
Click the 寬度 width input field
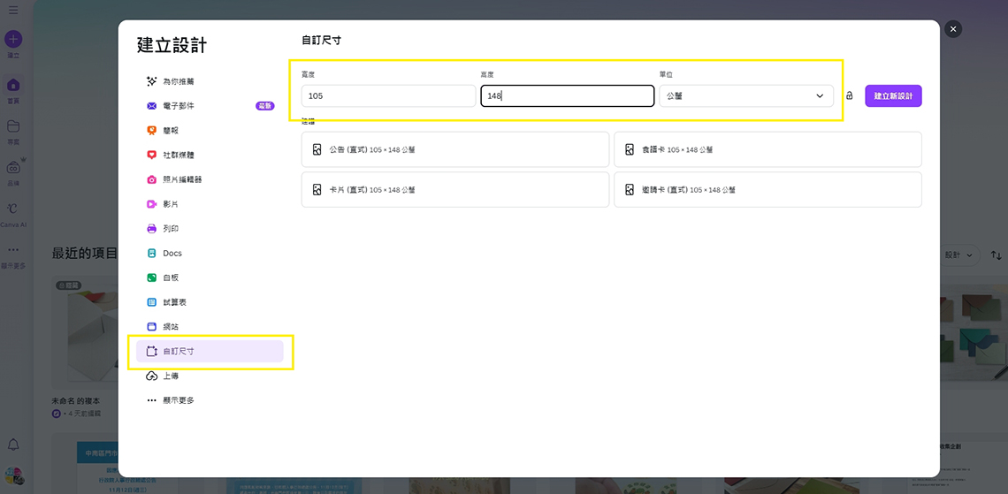(x=388, y=95)
